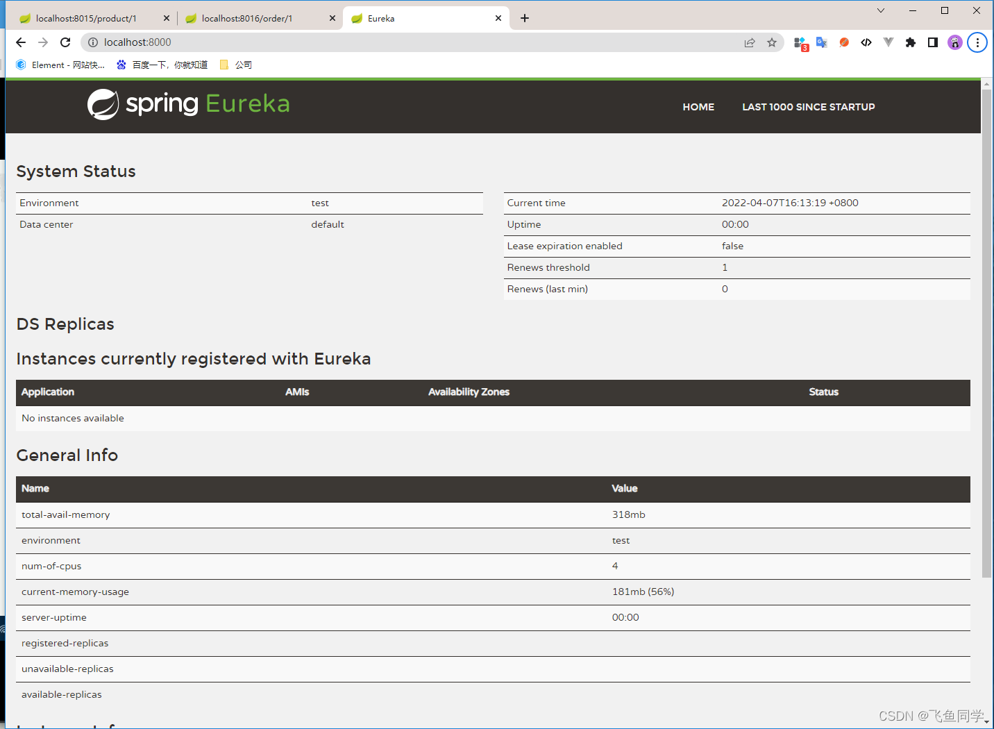Click the registered-replicas row name

[65, 643]
